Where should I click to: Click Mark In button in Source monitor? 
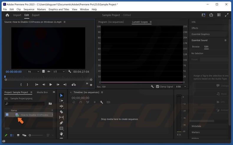tap(21, 84)
